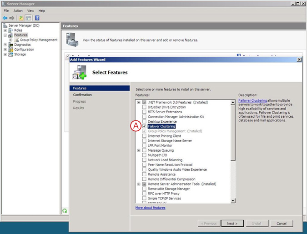Open the Help toolbar icon
The width and height of the screenshot is (307, 234).
(37, 18)
